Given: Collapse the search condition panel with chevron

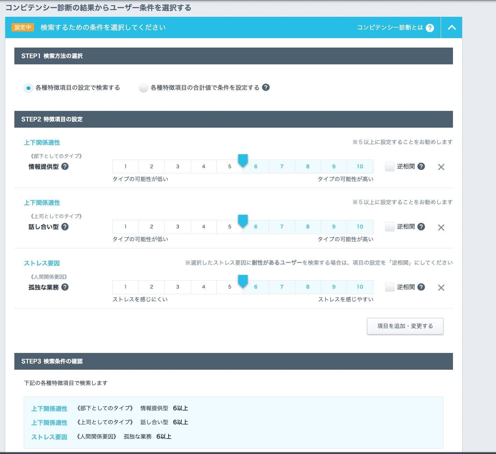Looking at the screenshot, I should 452,27.
